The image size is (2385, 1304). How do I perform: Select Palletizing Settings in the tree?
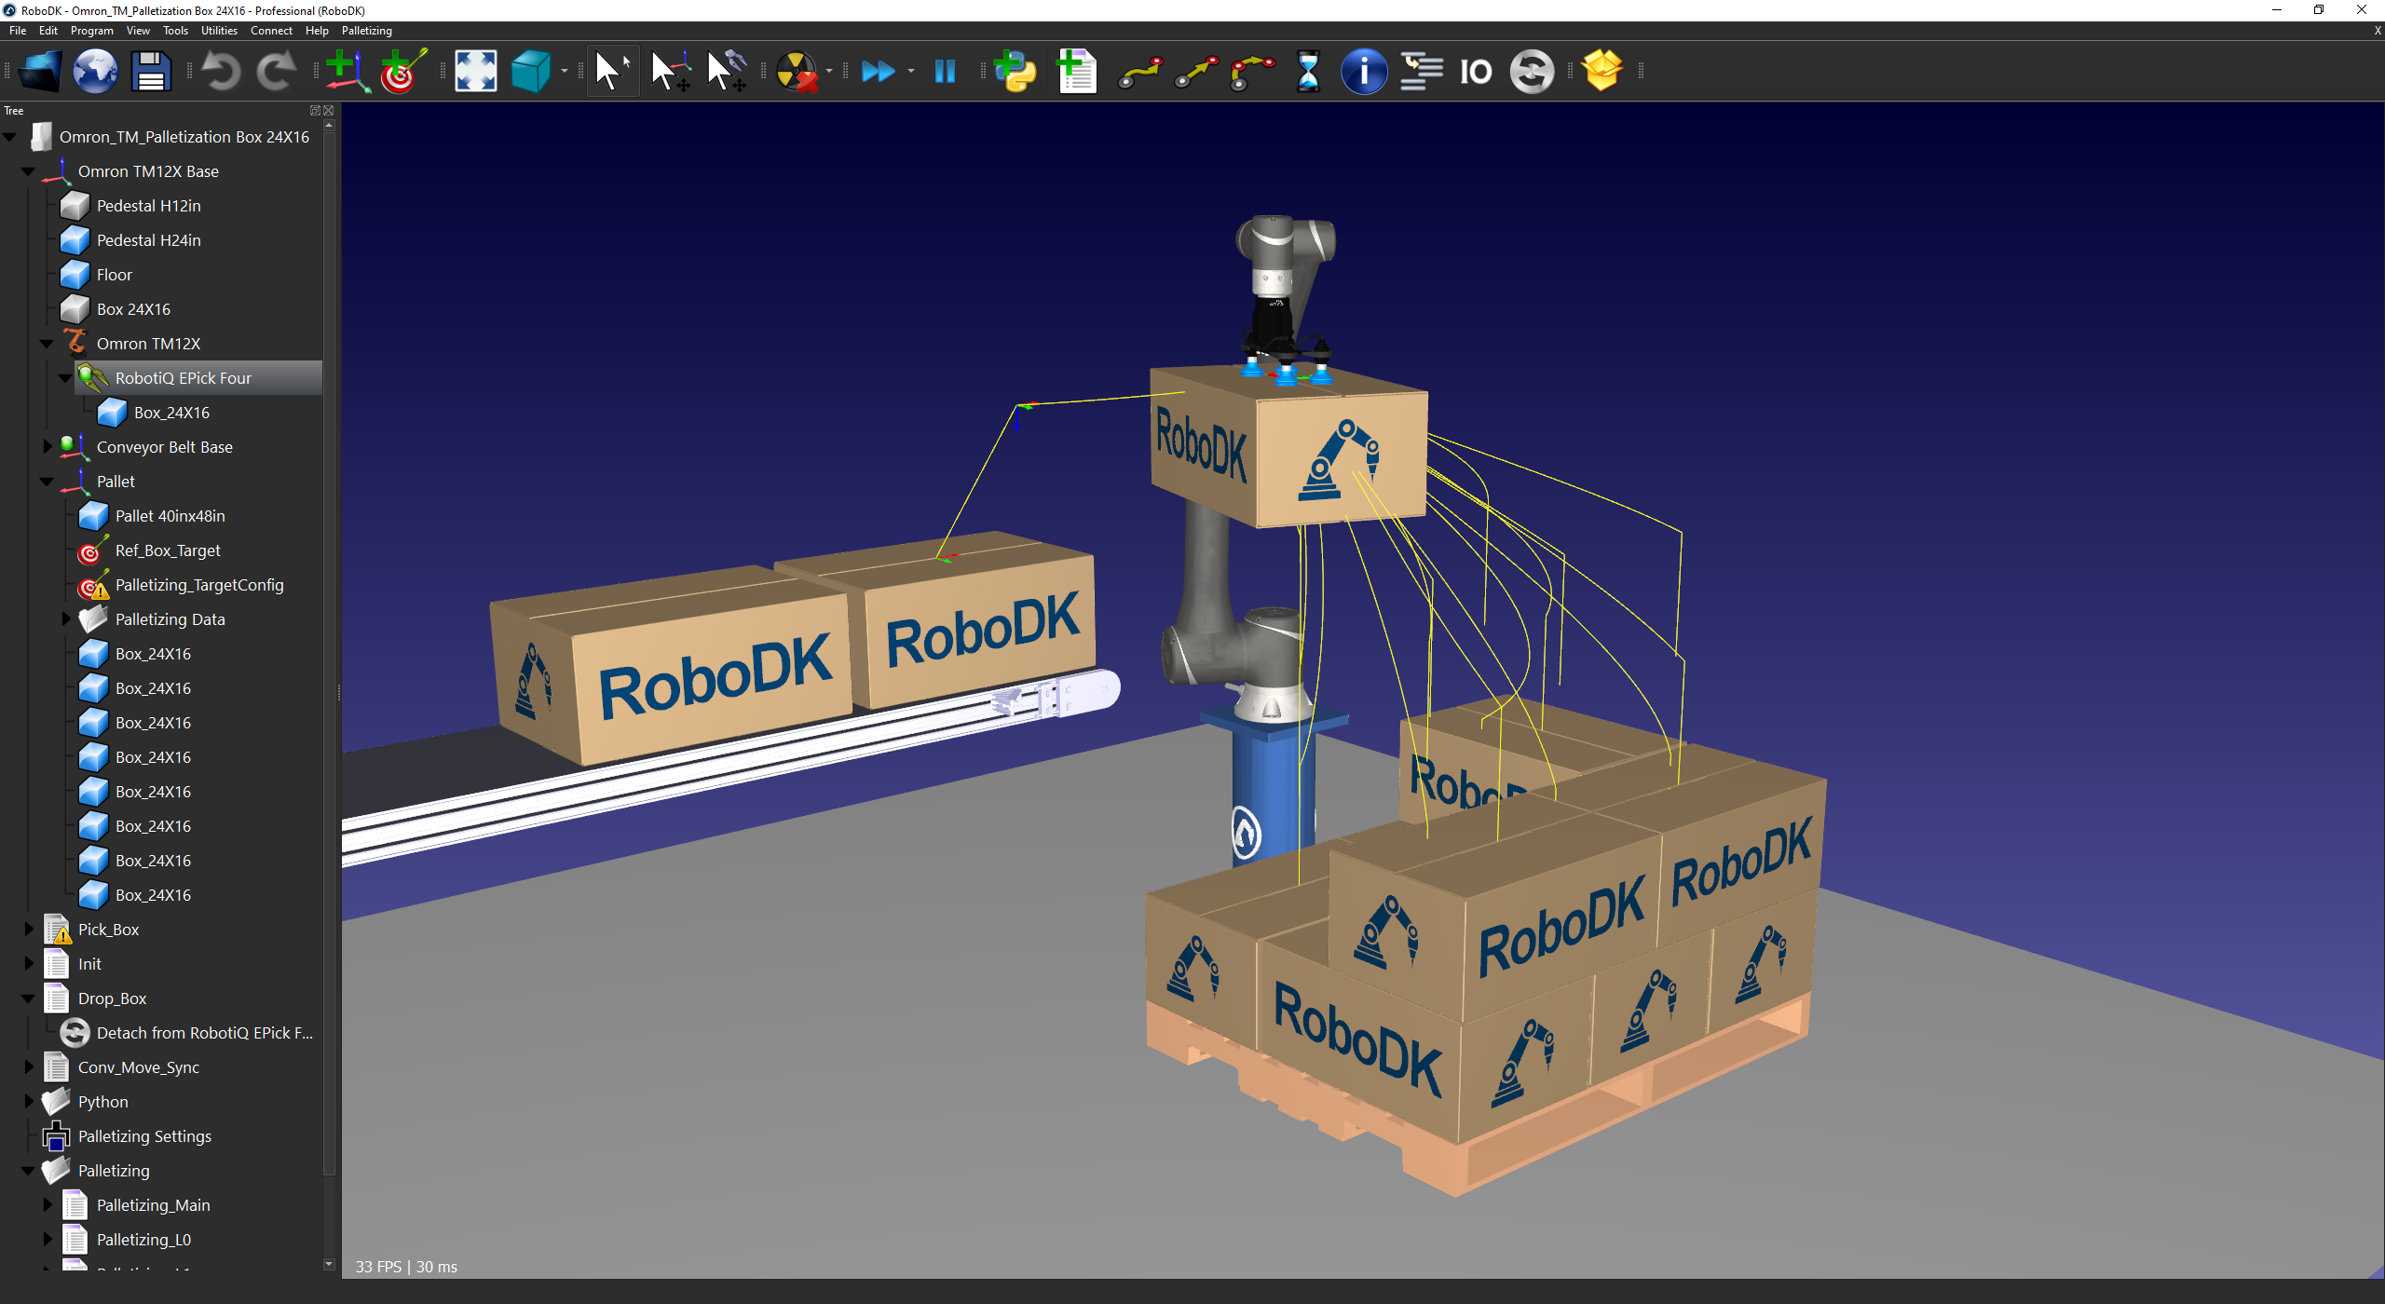coord(144,1136)
